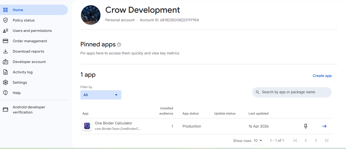Click the Help question mark icon
Image resolution: width=346 pixels, height=149 pixels.
point(5,93)
